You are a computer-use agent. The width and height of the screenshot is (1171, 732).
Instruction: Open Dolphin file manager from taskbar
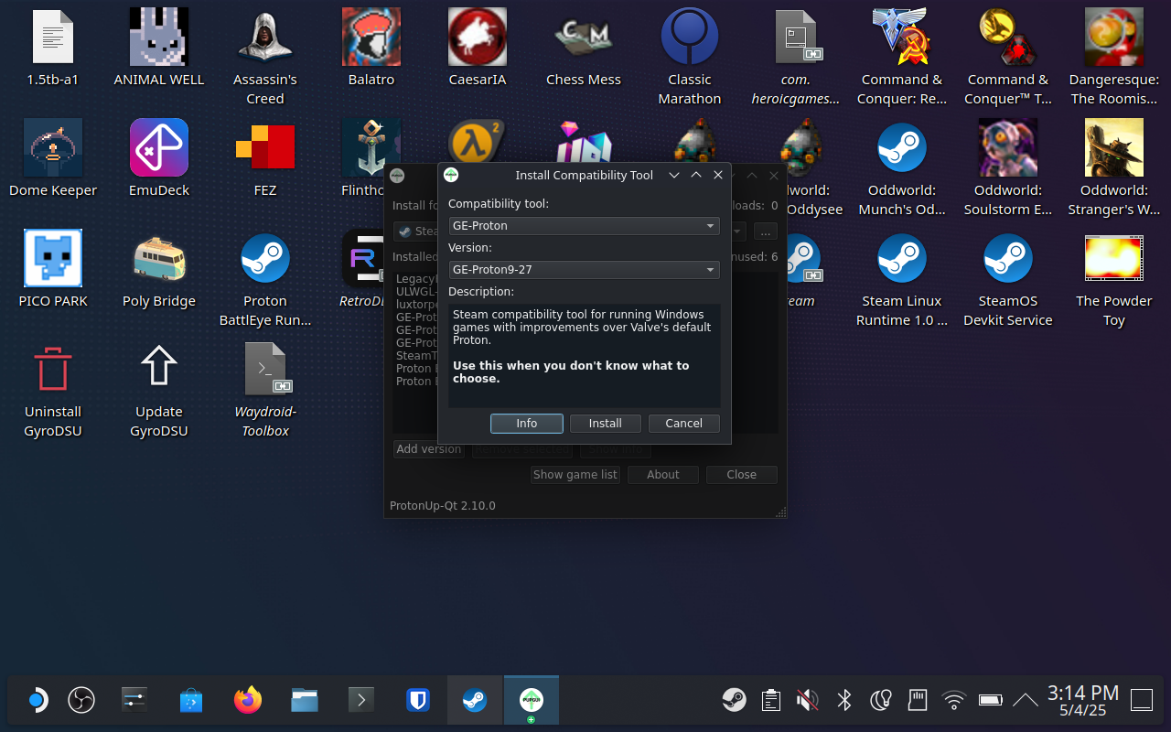pos(304,701)
